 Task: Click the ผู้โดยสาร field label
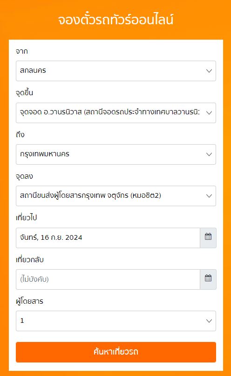click(29, 301)
